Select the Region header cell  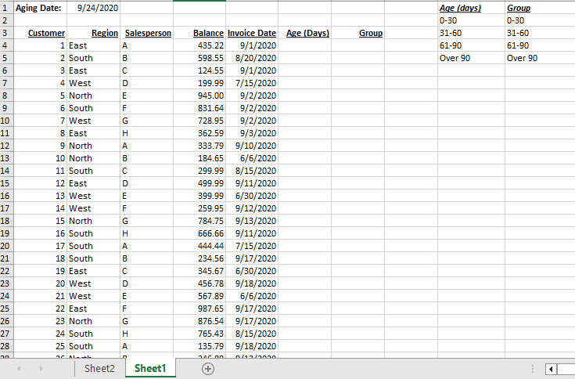coord(94,33)
